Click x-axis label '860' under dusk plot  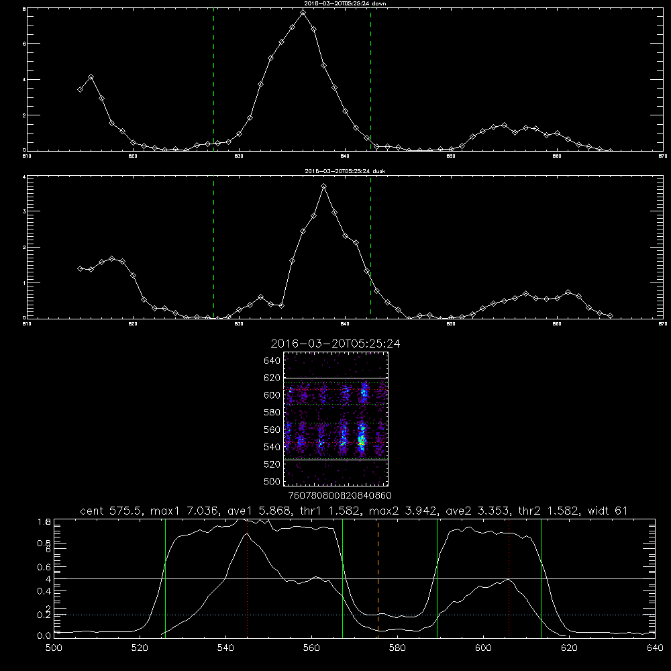(x=557, y=324)
